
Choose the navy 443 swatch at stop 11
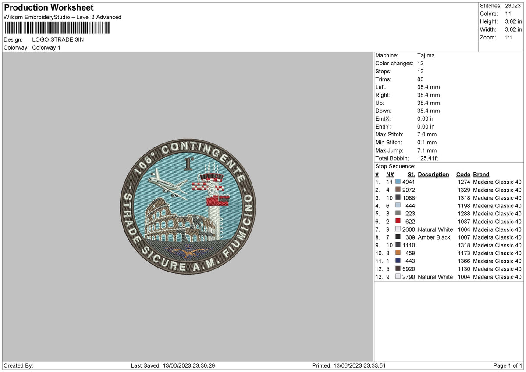click(x=398, y=261)
